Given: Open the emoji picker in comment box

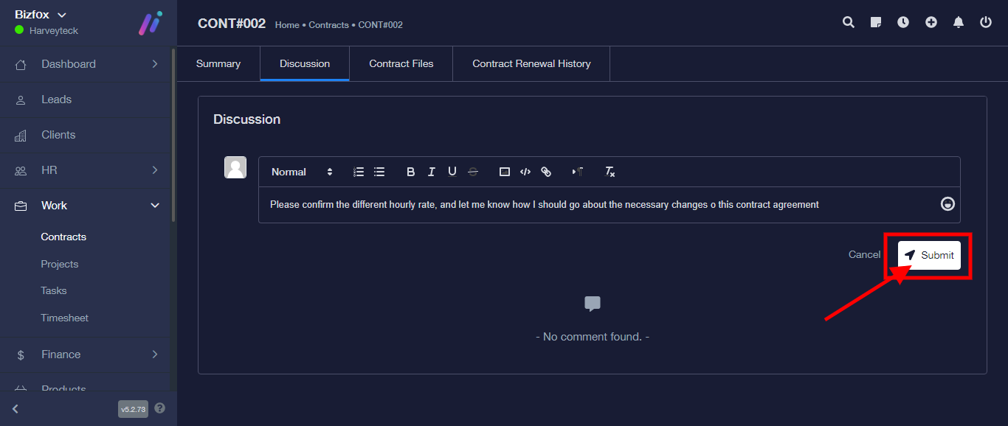Looking at the screenshot, I should [x=947, y=204].
